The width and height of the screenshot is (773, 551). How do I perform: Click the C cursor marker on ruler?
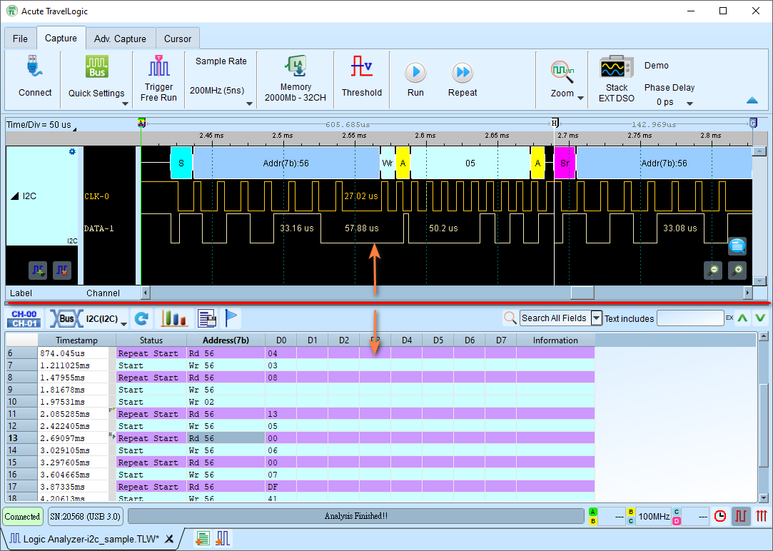tap(753, 123)
